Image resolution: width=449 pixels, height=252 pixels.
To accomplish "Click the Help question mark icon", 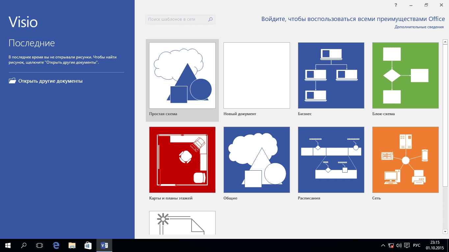I will point(396,5).
